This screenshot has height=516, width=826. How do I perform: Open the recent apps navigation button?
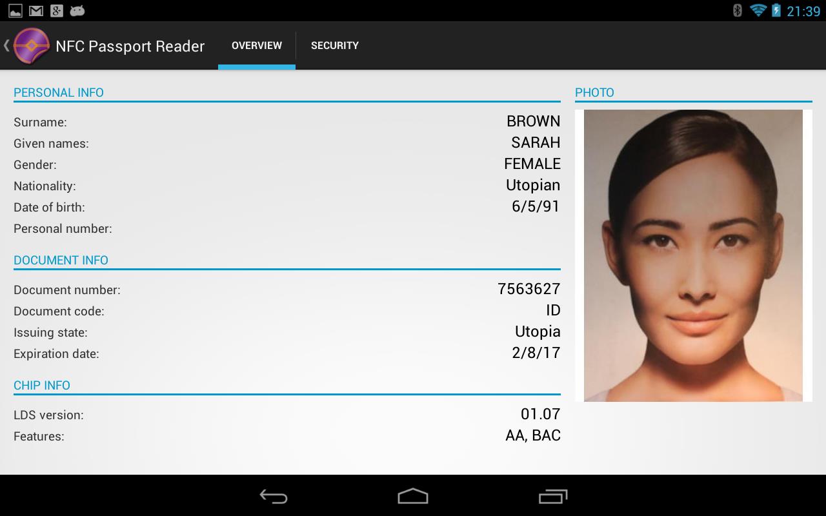552,496
